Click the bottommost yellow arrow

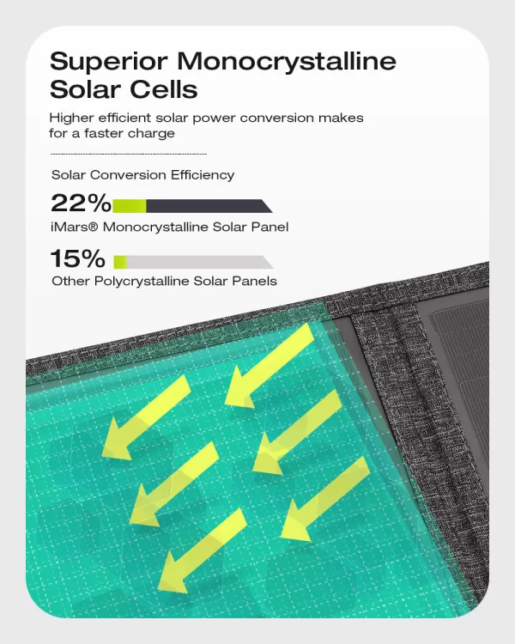[x=202, y=548]
